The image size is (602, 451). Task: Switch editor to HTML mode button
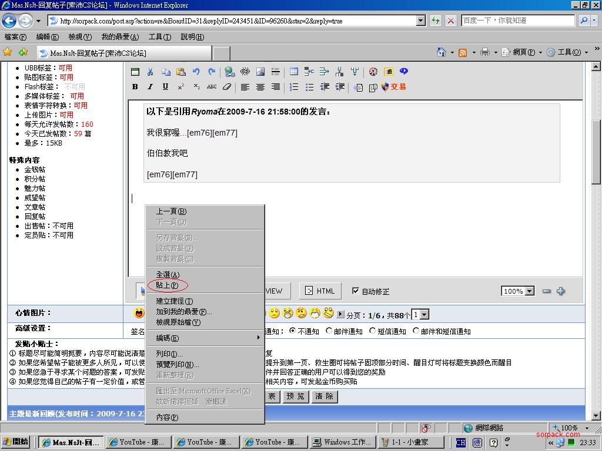(320, 291)
